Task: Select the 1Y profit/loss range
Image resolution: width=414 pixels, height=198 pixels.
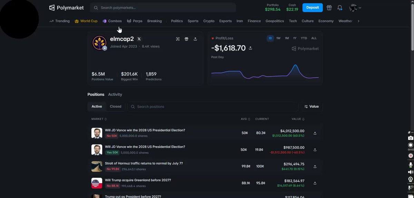Action: click(x=295, y=38)
